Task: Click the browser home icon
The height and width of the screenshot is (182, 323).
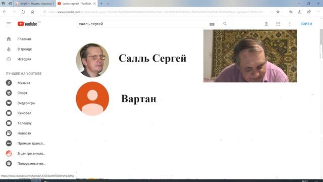Action: tap(32, 12)
